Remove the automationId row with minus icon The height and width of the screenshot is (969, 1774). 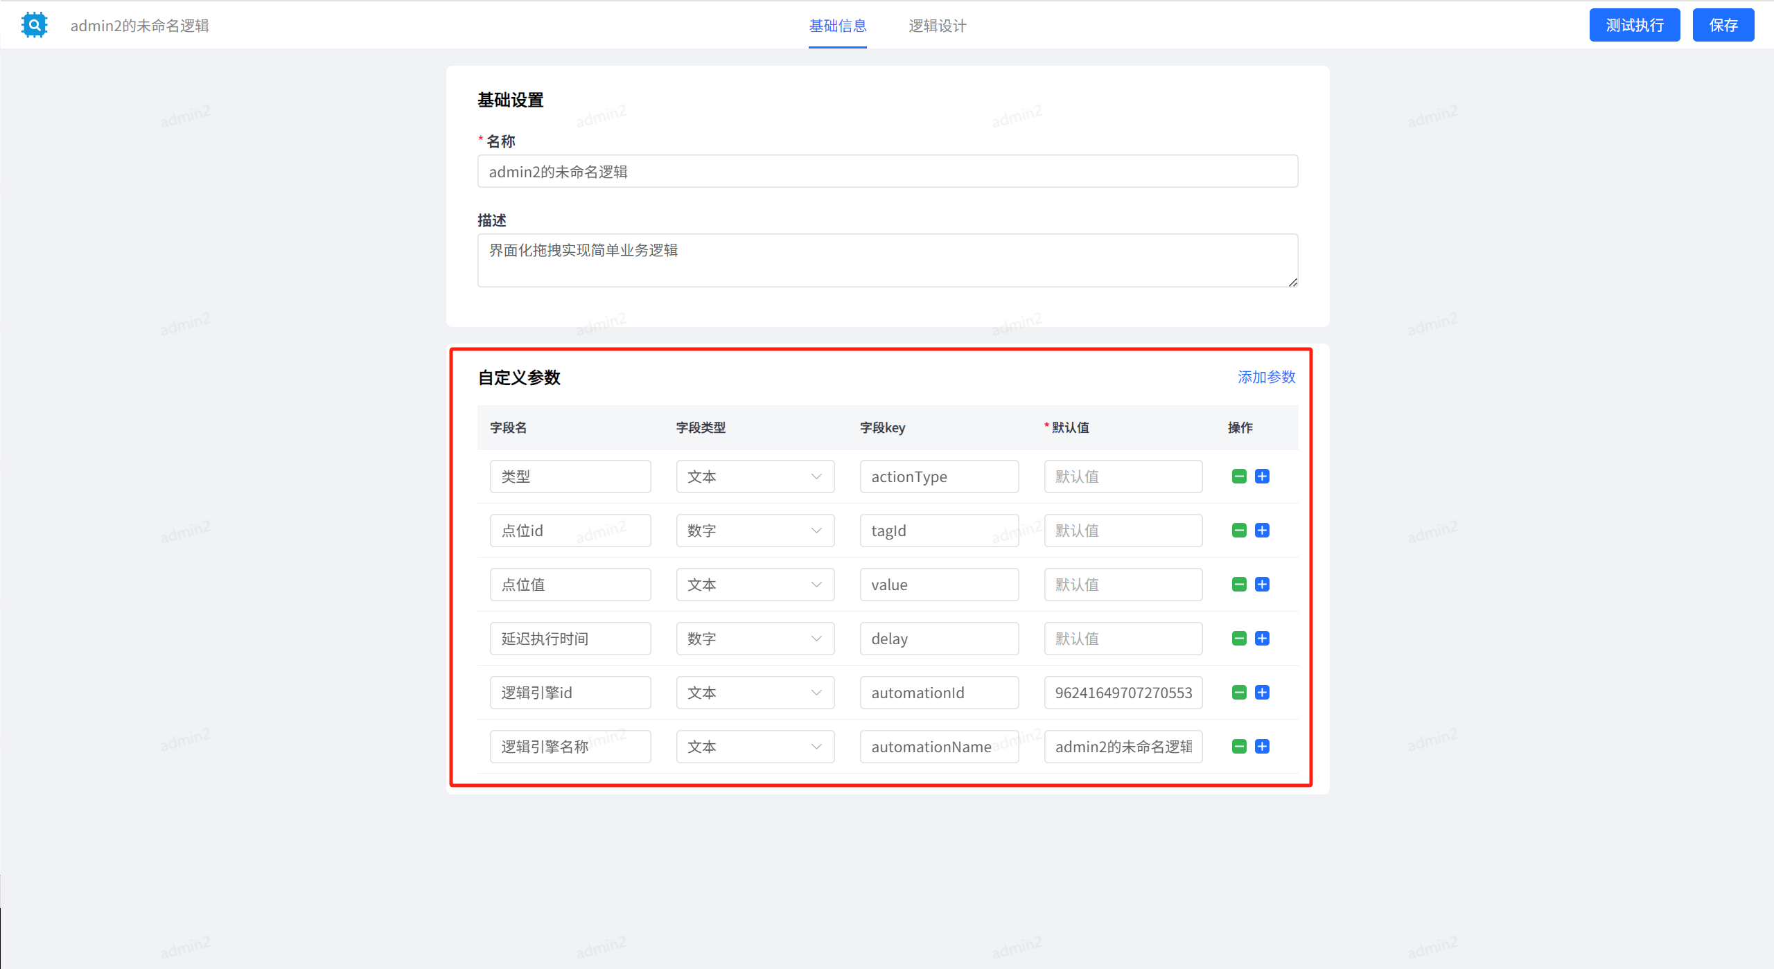point(1238,692)
